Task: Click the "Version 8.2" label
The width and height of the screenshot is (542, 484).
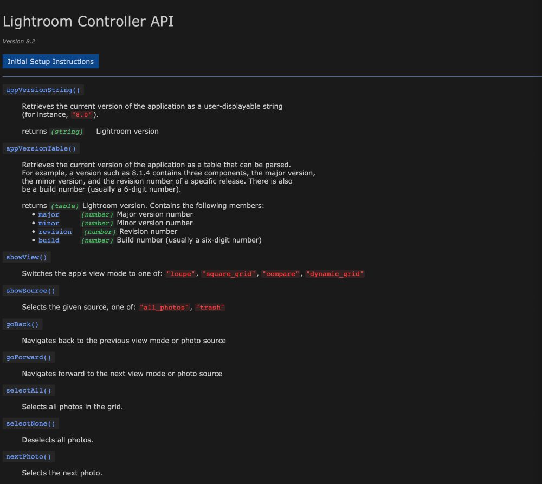Action: [19, 42]
